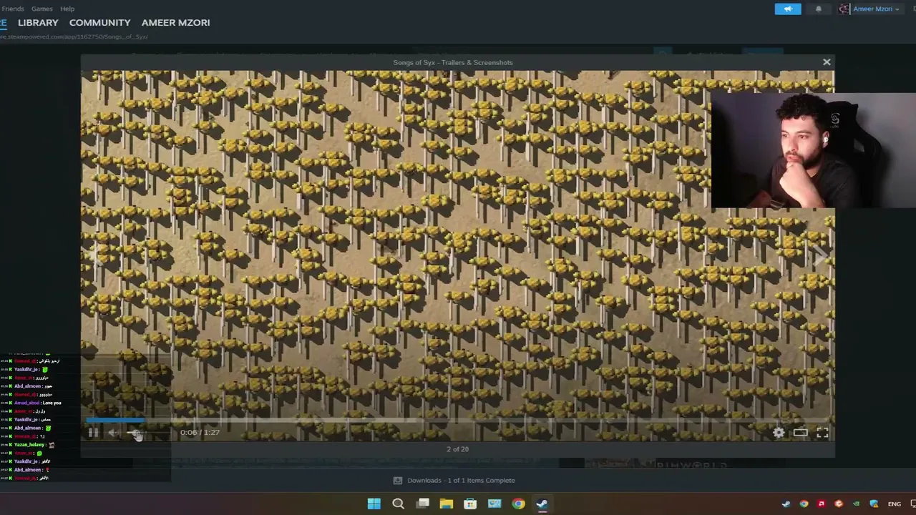
Task: Click the Songs of Syx viewer title
Action: tap(453, 62)
